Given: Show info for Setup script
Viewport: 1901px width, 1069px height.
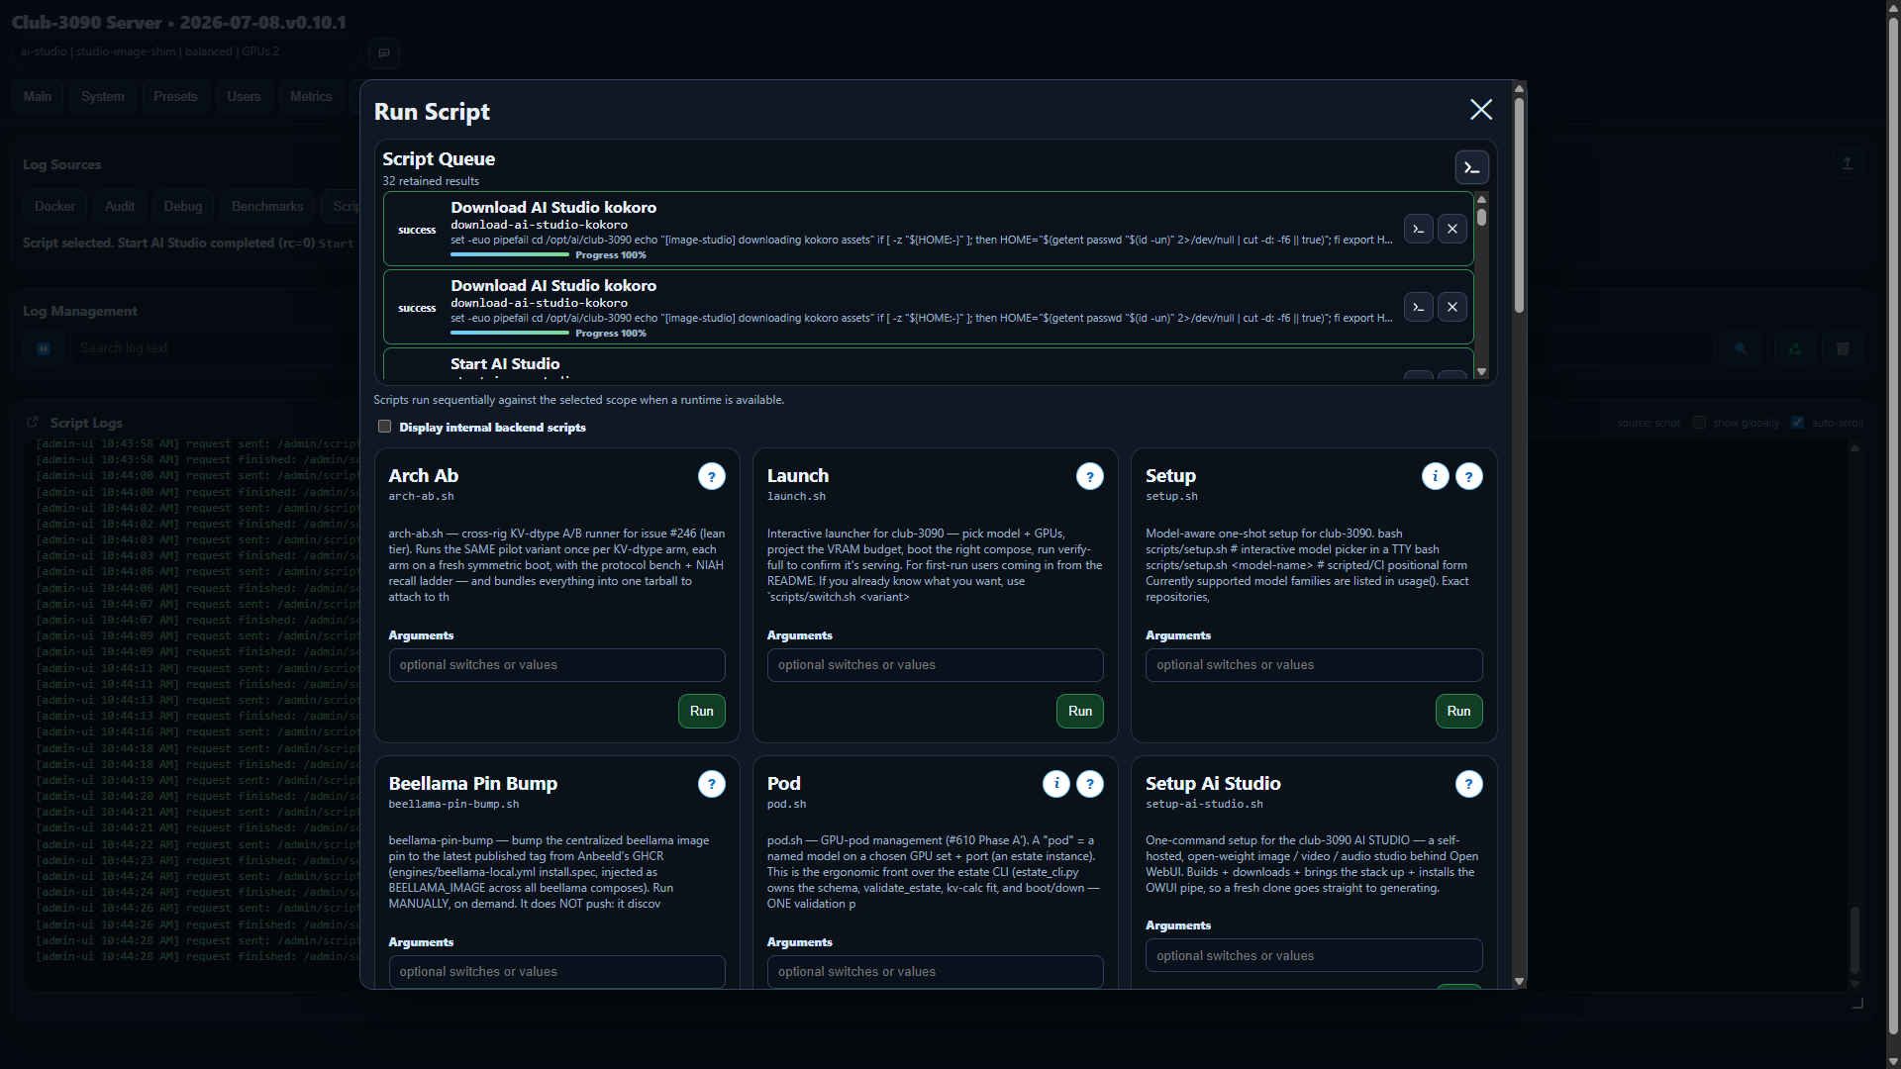Looking at the screenshot, I should pyautogui.click(x=1436, y=477).
